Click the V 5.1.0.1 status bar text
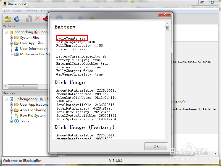221x166 pixels. click(x=116, y=161)
